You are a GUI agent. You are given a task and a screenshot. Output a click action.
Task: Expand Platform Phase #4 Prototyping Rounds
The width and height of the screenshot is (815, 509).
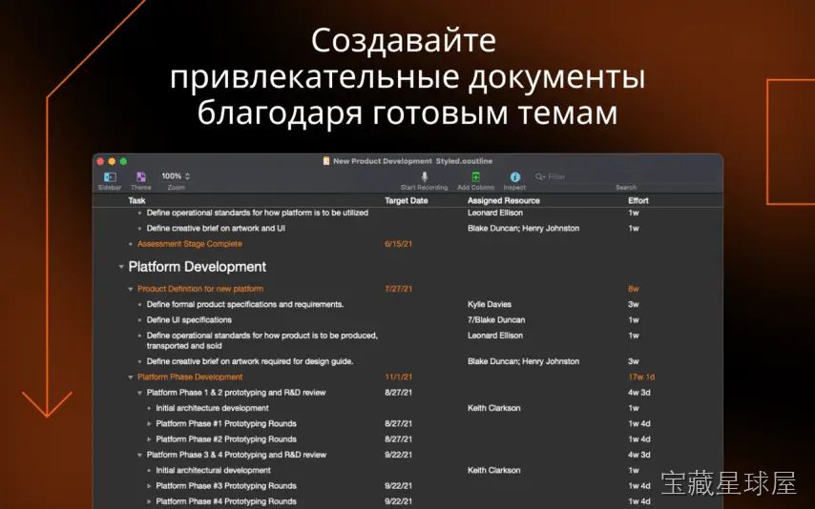149,501
